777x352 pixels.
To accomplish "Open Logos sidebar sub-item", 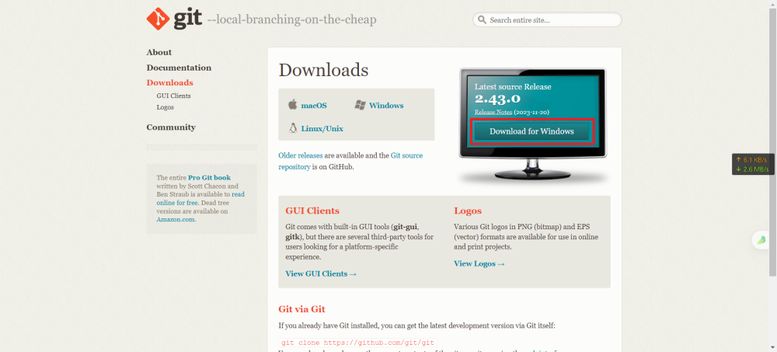I will (x=165, y=107).
